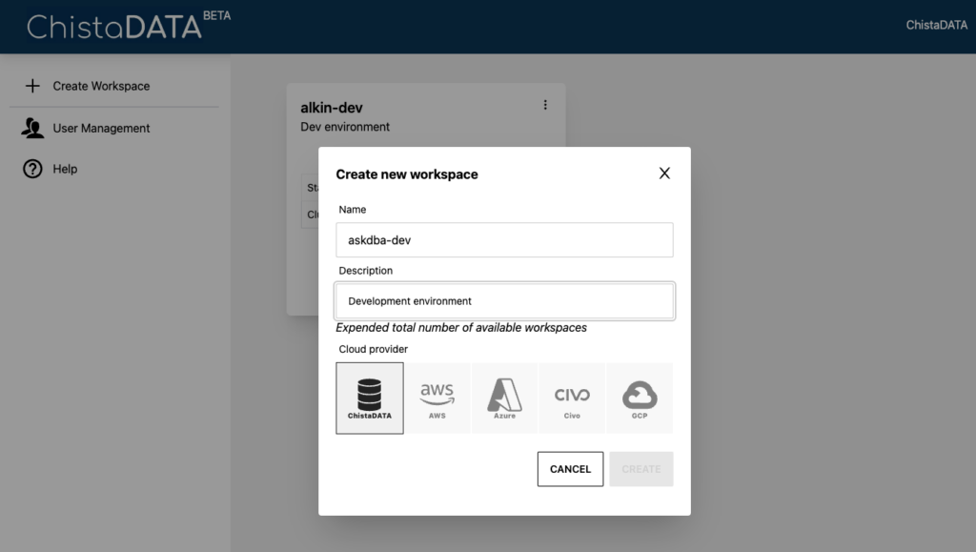
Task: Click the Help question mark icon
Action: point(32,169)
